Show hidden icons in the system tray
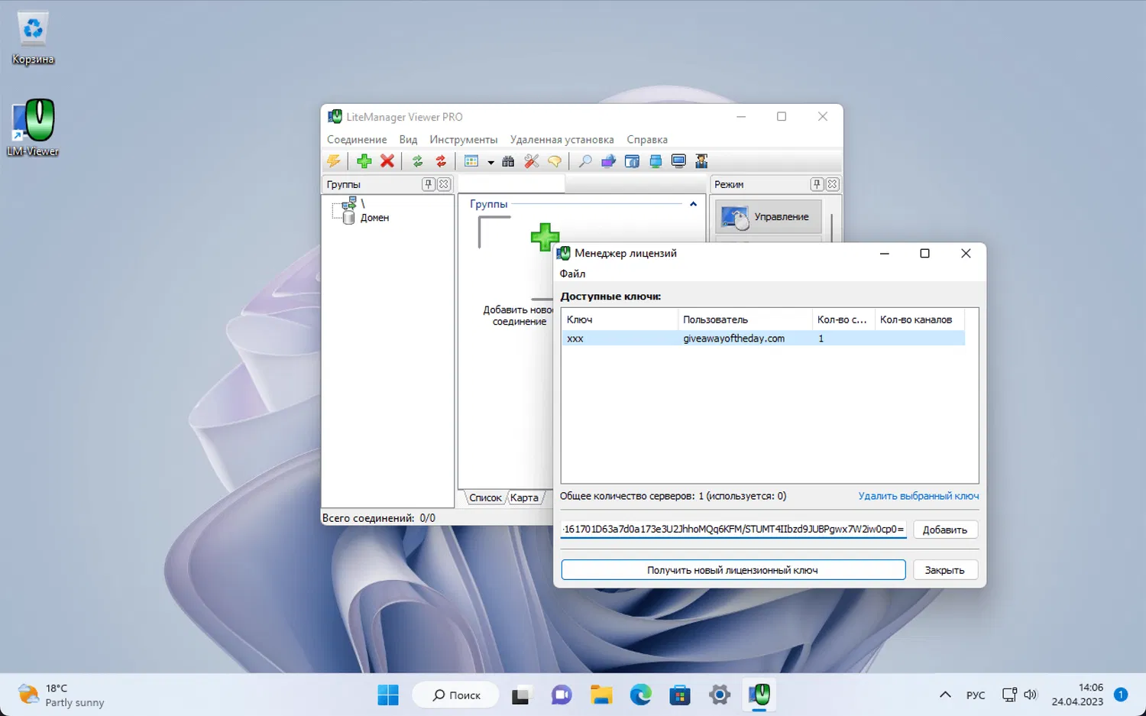Image resolution: width=1146 pixels, height=716 pixels. click(945, 695)
